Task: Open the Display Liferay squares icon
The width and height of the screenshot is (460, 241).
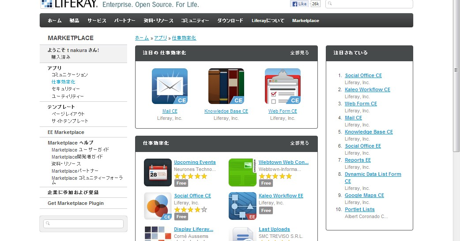Action: pos(158,234)
